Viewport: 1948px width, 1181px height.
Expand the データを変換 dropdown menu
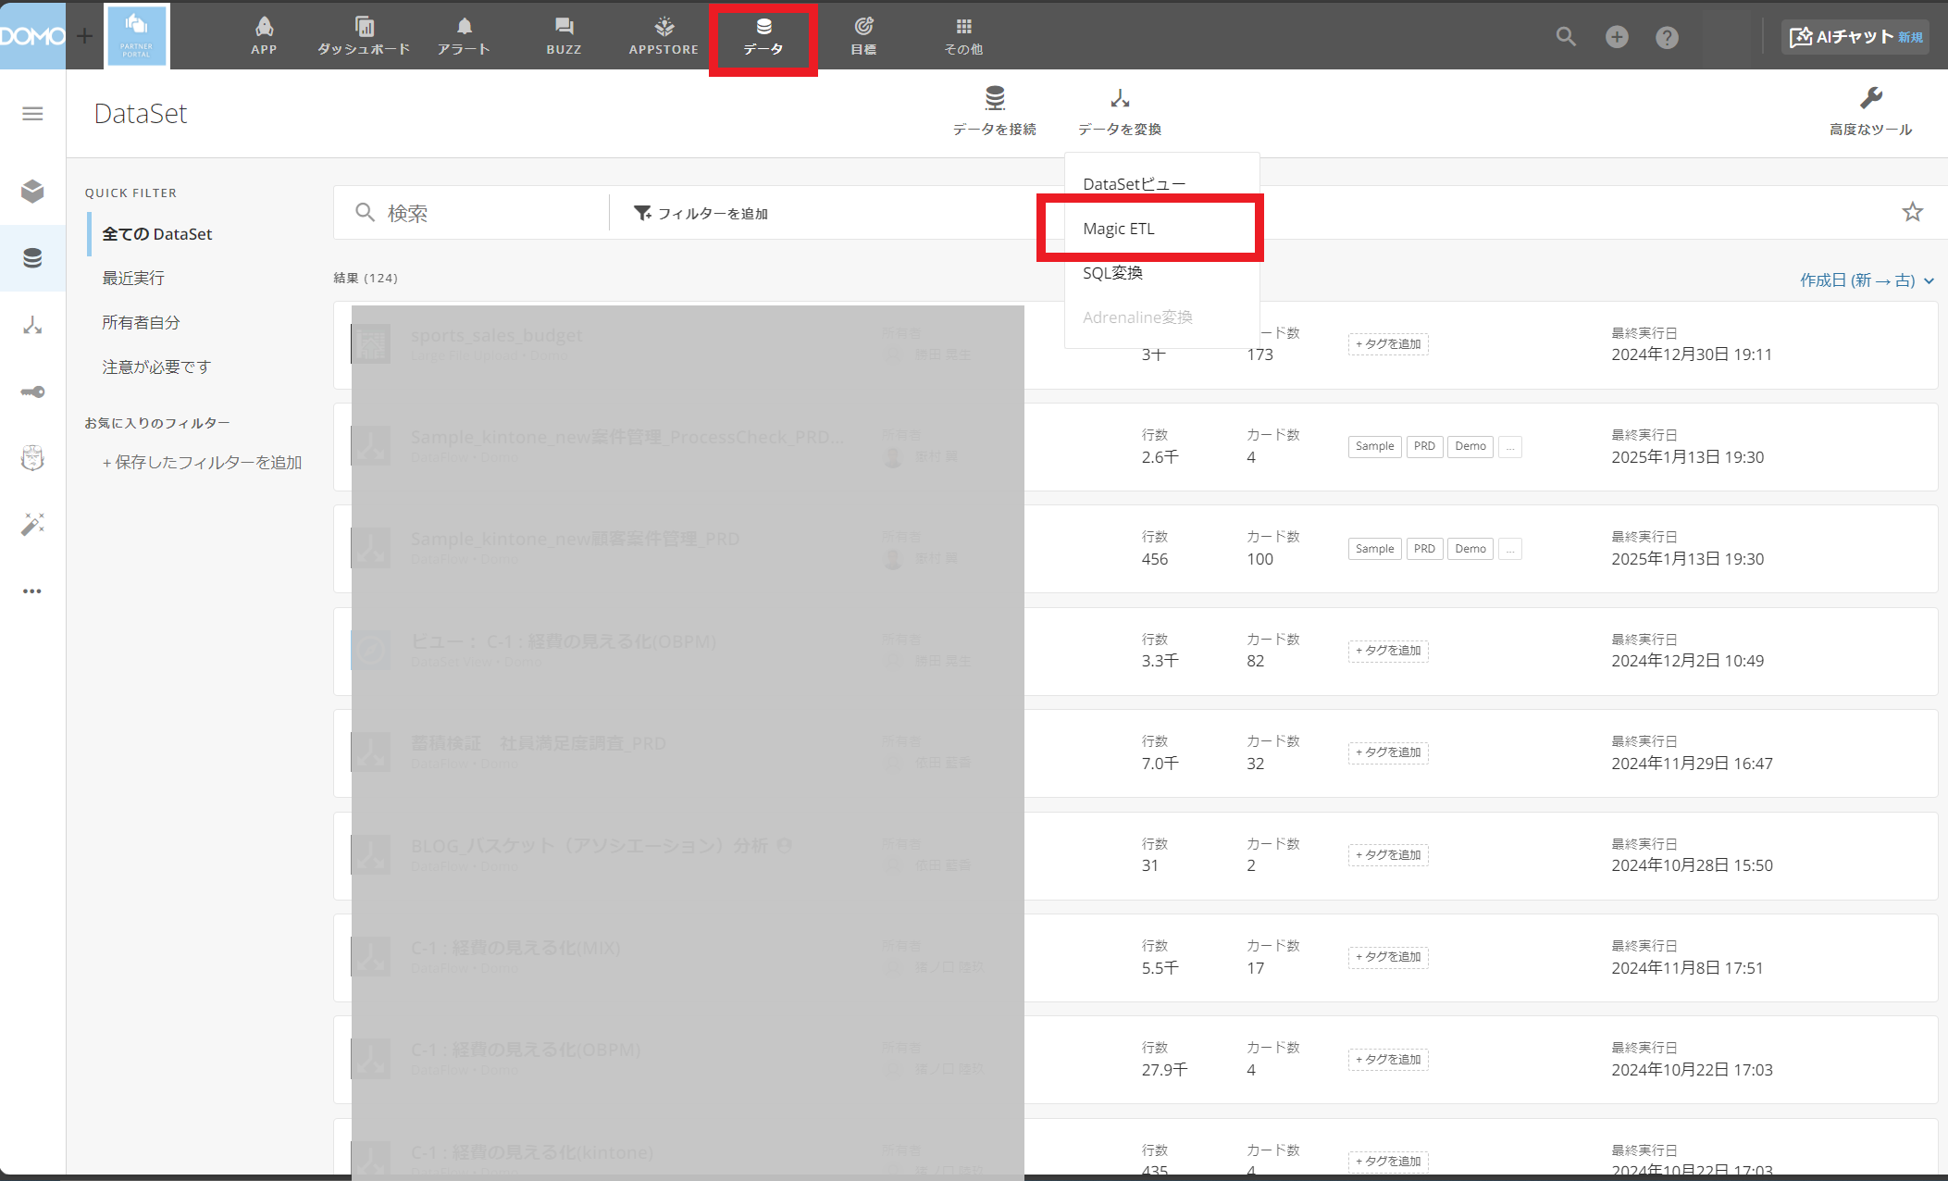[1120, 110]
